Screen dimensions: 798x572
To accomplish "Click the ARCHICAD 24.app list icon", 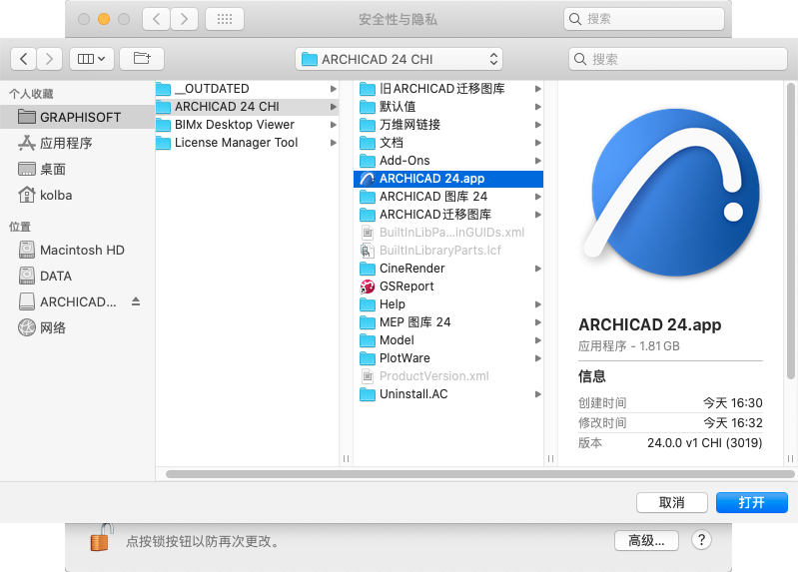I will 367,179.
